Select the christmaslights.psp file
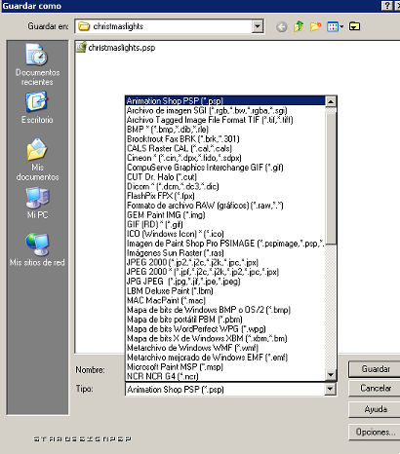The height and width of the screenshot is (454, 400). (x=116, y=48)
